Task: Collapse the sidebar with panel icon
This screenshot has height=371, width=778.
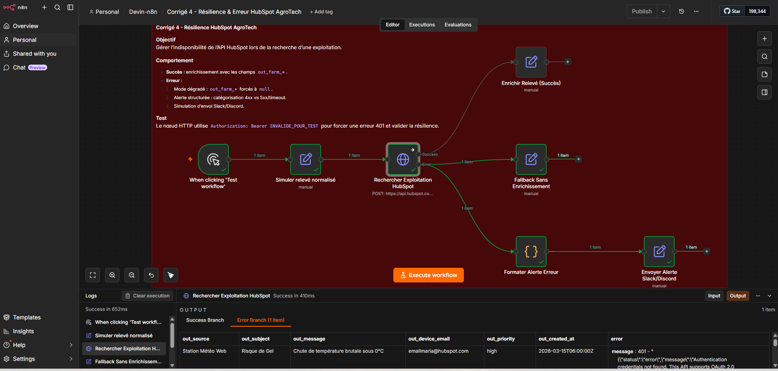Action: pos(70,7)
